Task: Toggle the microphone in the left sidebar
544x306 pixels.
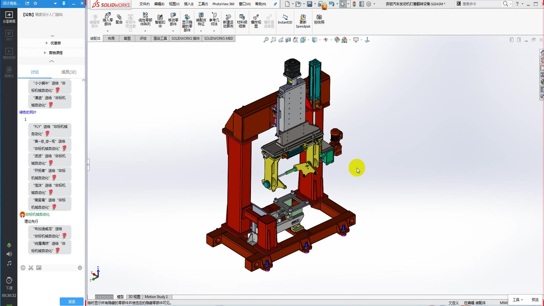Action: (9, 245)
